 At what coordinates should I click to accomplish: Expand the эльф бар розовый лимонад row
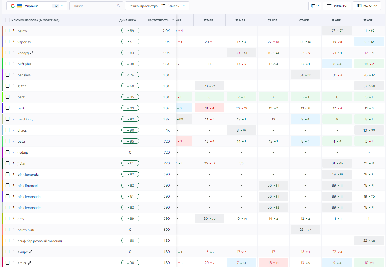click(x=14, y=241)
